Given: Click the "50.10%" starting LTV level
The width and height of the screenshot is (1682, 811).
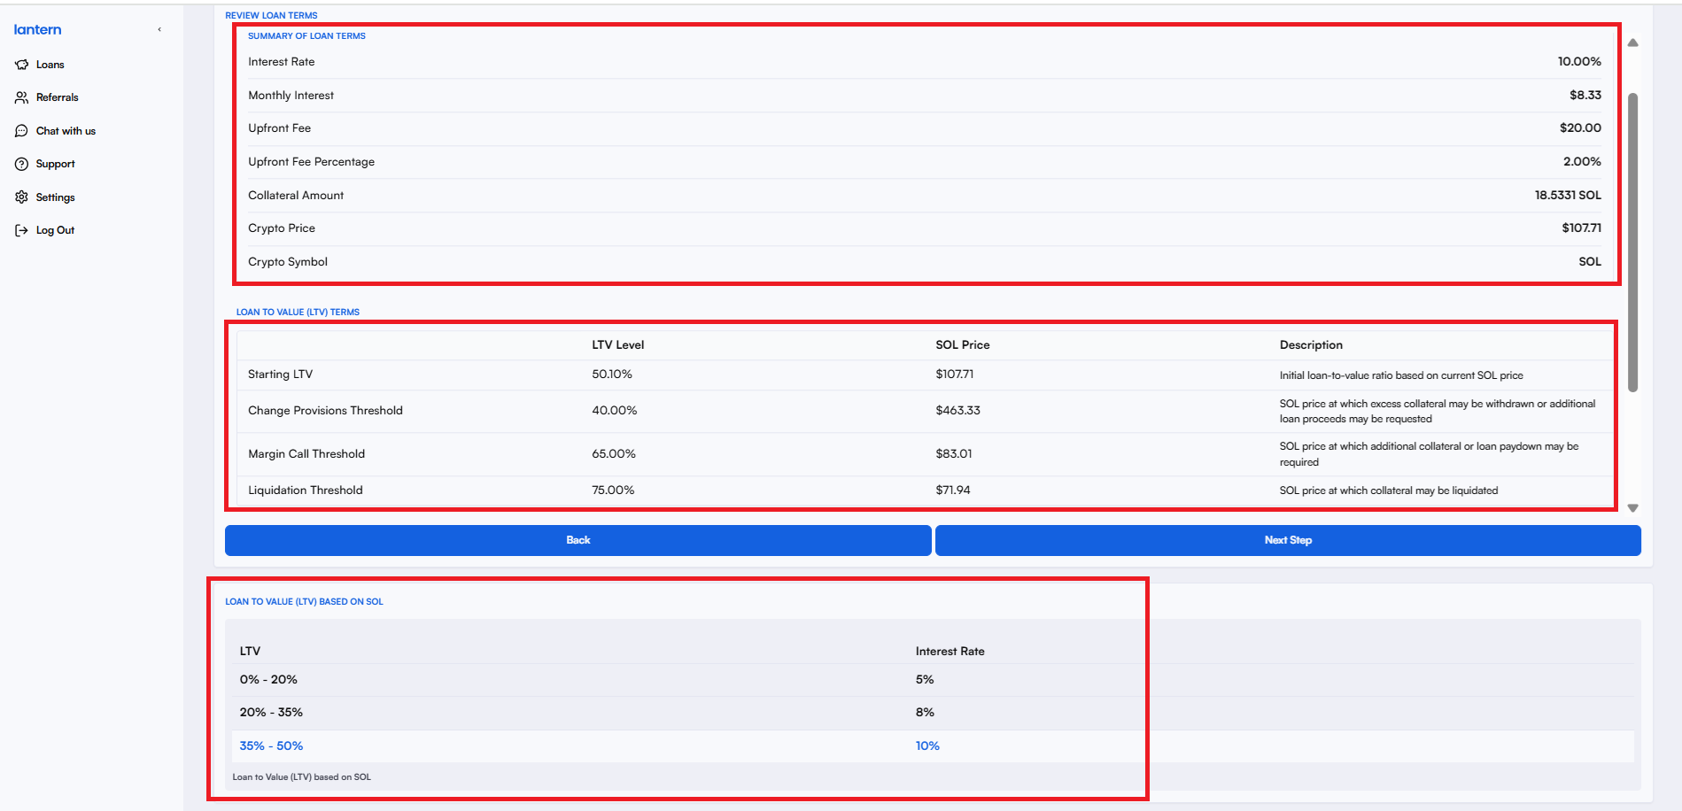Looking at the screenshot, I should [x=612, y=375].
